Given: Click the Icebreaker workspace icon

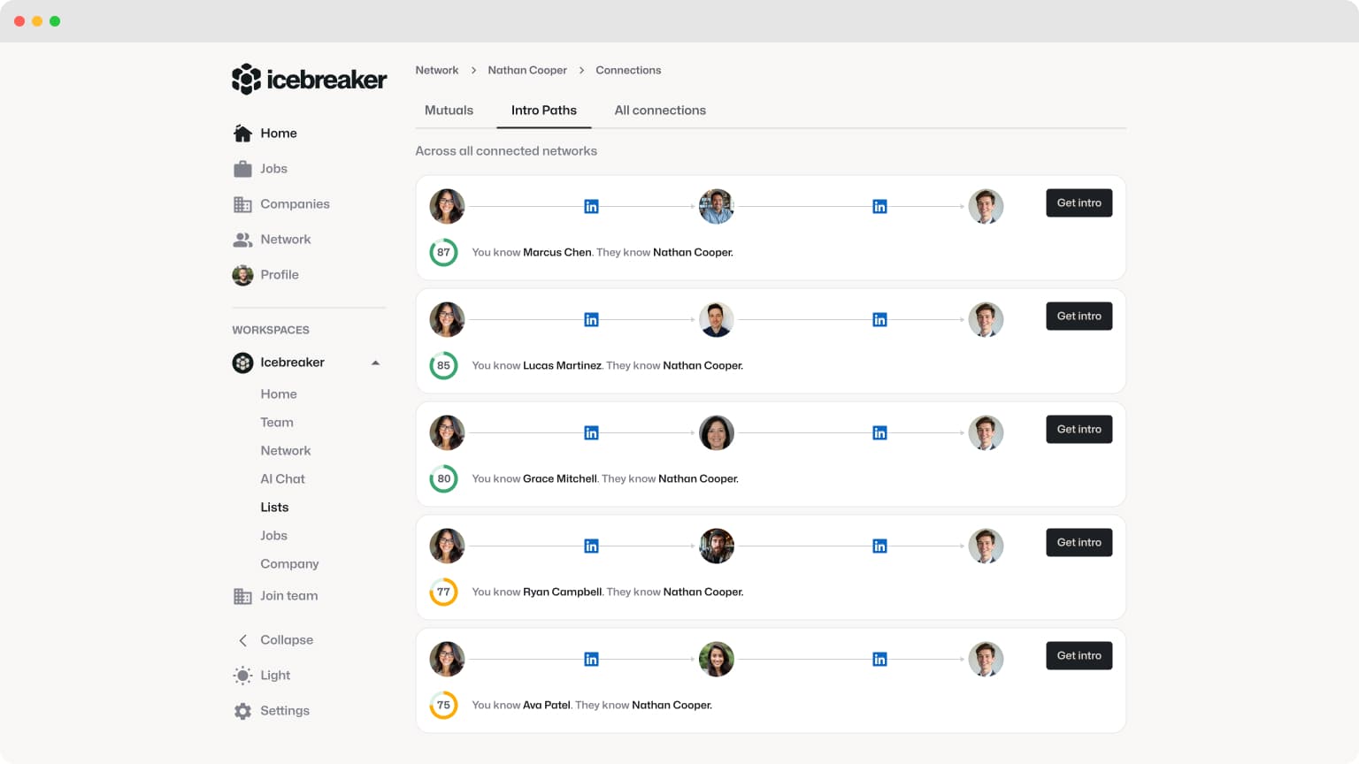Looking at the screenshot, I should click(242, 363).
